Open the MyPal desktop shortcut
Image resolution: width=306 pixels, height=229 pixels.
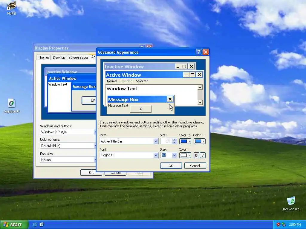pos(12,8)
